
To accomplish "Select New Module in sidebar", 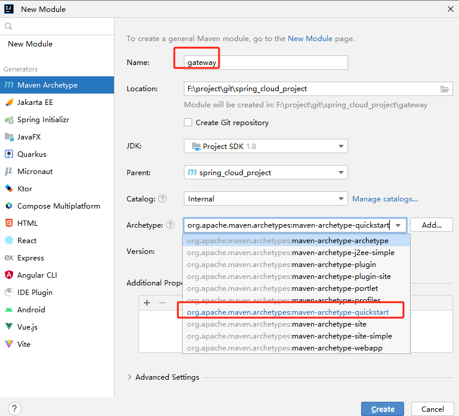I will coord(30,44).
